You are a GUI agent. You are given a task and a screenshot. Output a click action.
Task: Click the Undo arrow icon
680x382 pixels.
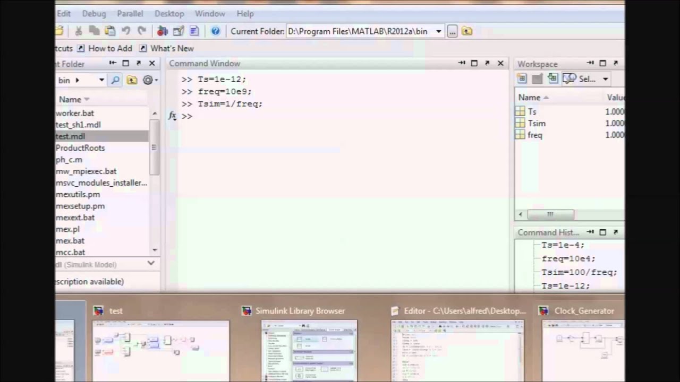pos(126,31)
